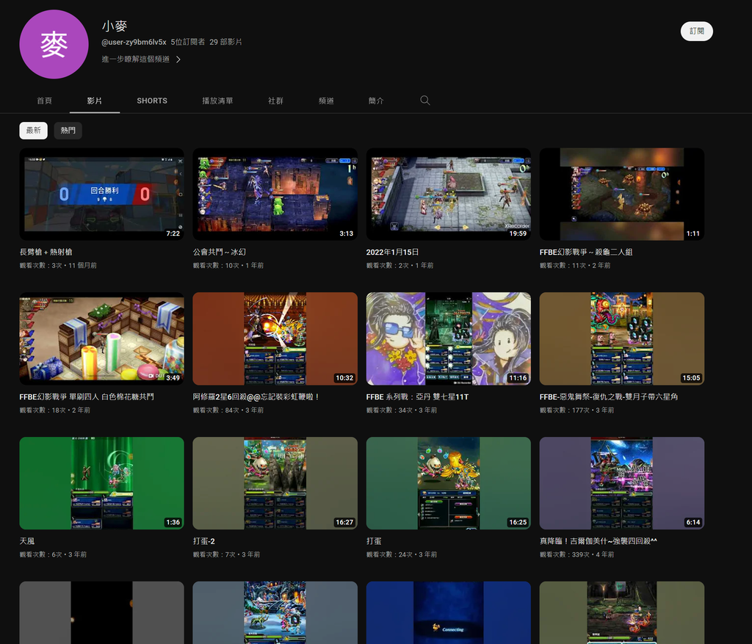
Task: Click title FFBE 系列戰:亞丹 雙七星11T
Action: (417, 397)
